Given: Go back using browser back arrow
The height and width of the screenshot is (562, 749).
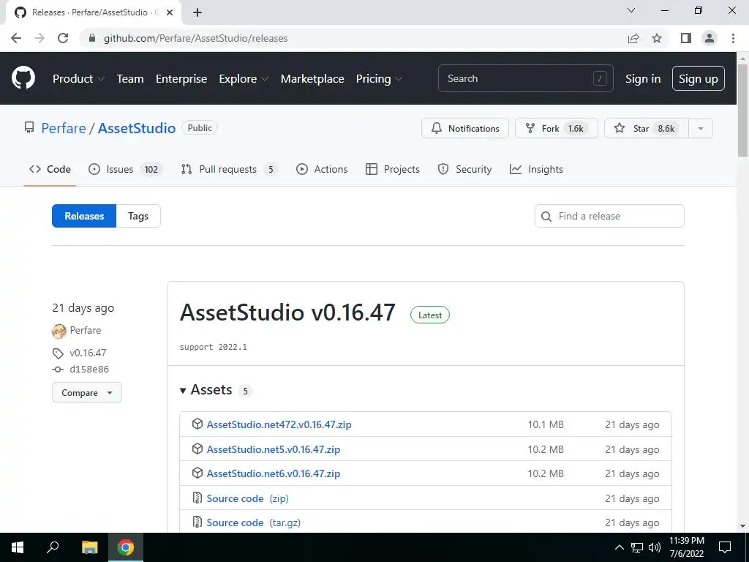Looking at the screenshot, I should pyautogui.click(x=16, y=38).
